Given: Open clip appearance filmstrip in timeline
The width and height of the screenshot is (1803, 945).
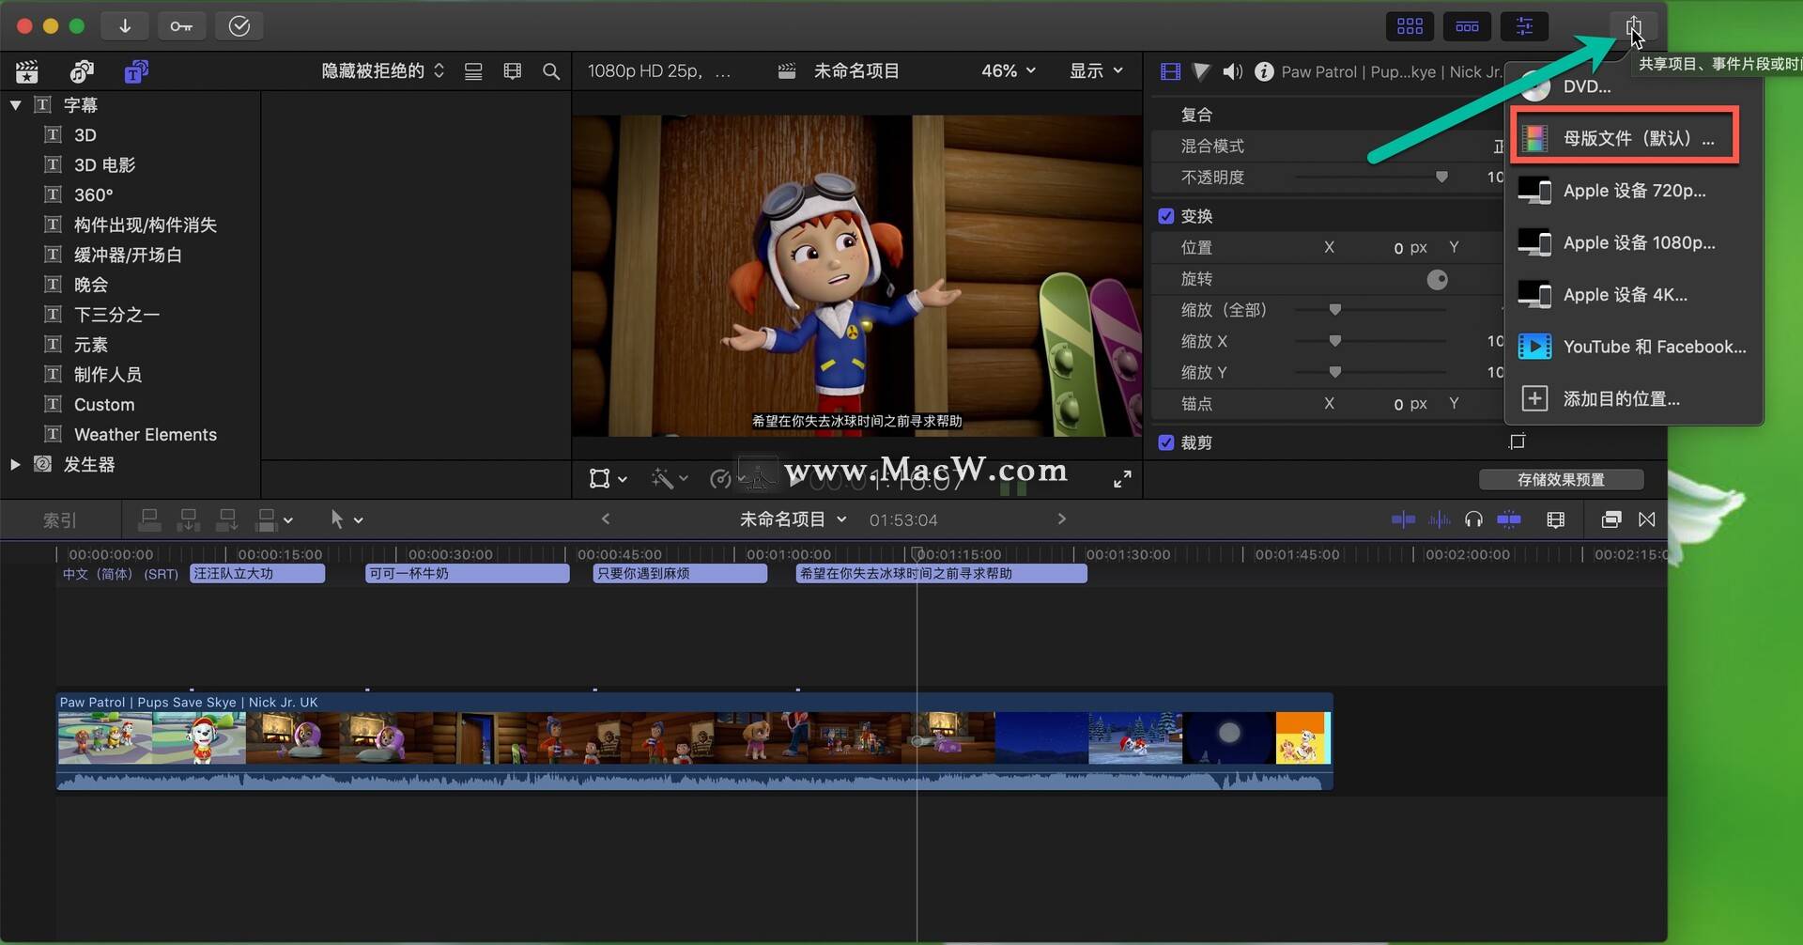Looking at the screenshot, I should click(1556, 519).
